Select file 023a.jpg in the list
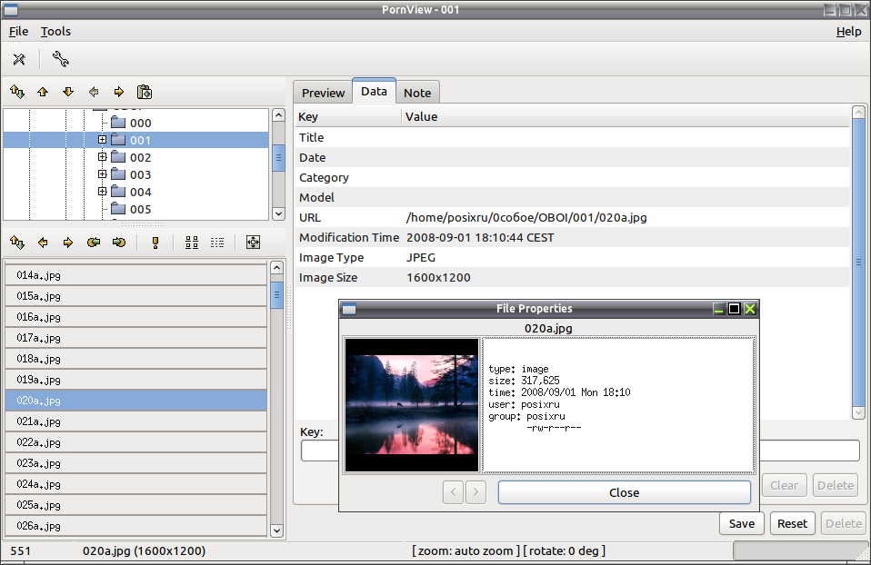This screenshot has height=565, width=871. pyautogui.click(x=136, y=463)
